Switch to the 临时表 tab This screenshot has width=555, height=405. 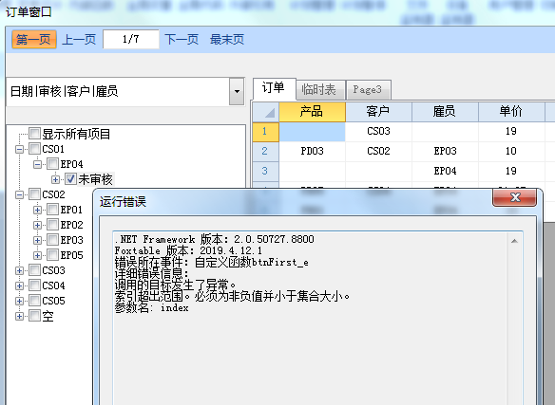pos(319,90)
